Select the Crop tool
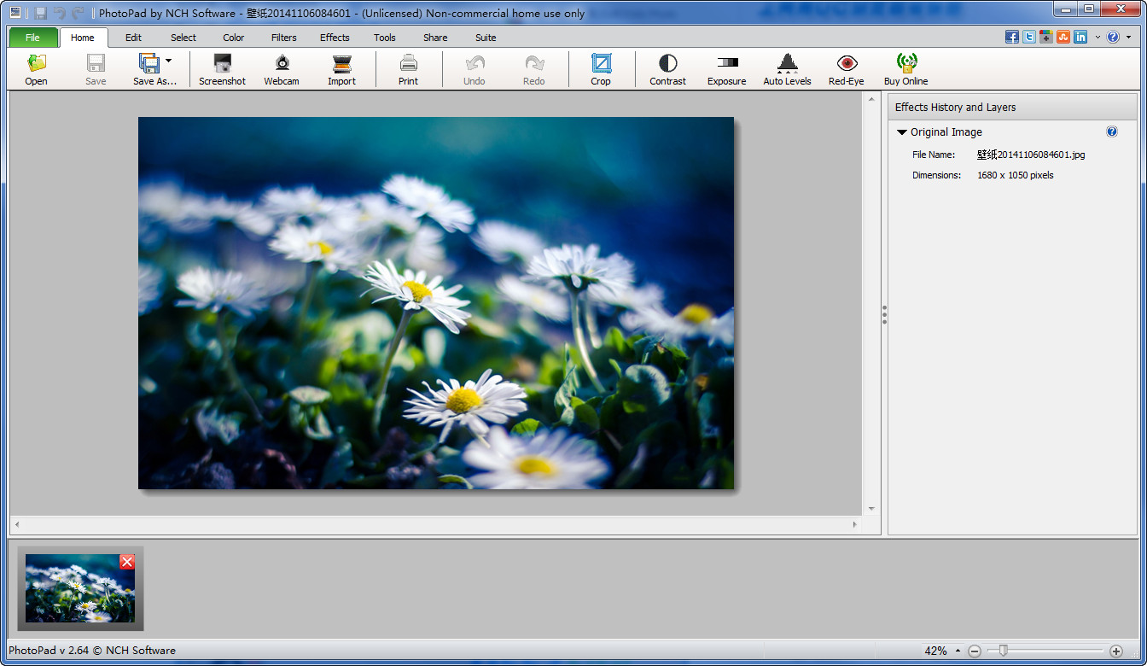This screenshot has width=1147, height=666. (601, 69)
